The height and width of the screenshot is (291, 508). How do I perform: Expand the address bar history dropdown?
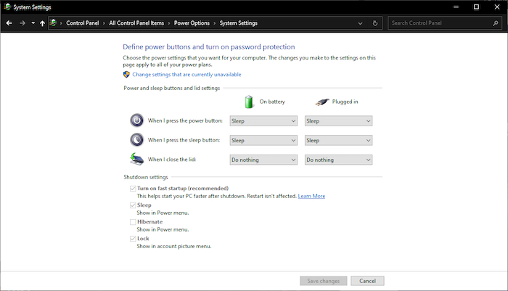(360, 23)
